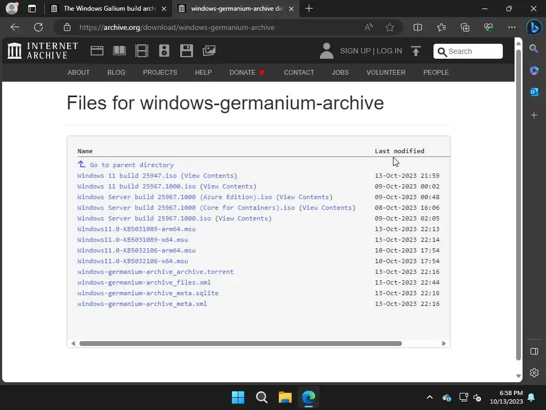The image size is (546, 410).
Task: Open the tab actions menu icon
Action: (x=31, y=9)
